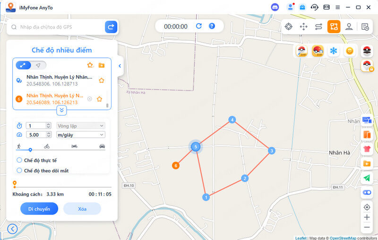Switch to the navigation arrow route tab
The image size is (378, 240).
38,65
